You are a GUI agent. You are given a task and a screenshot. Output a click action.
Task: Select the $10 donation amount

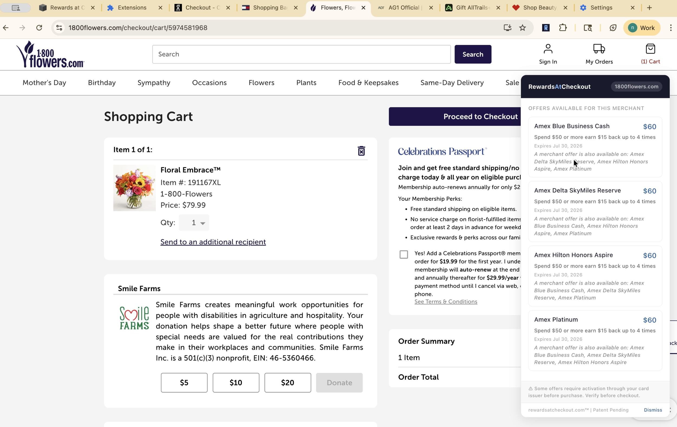pyautogui.click(x=236, y=382)
